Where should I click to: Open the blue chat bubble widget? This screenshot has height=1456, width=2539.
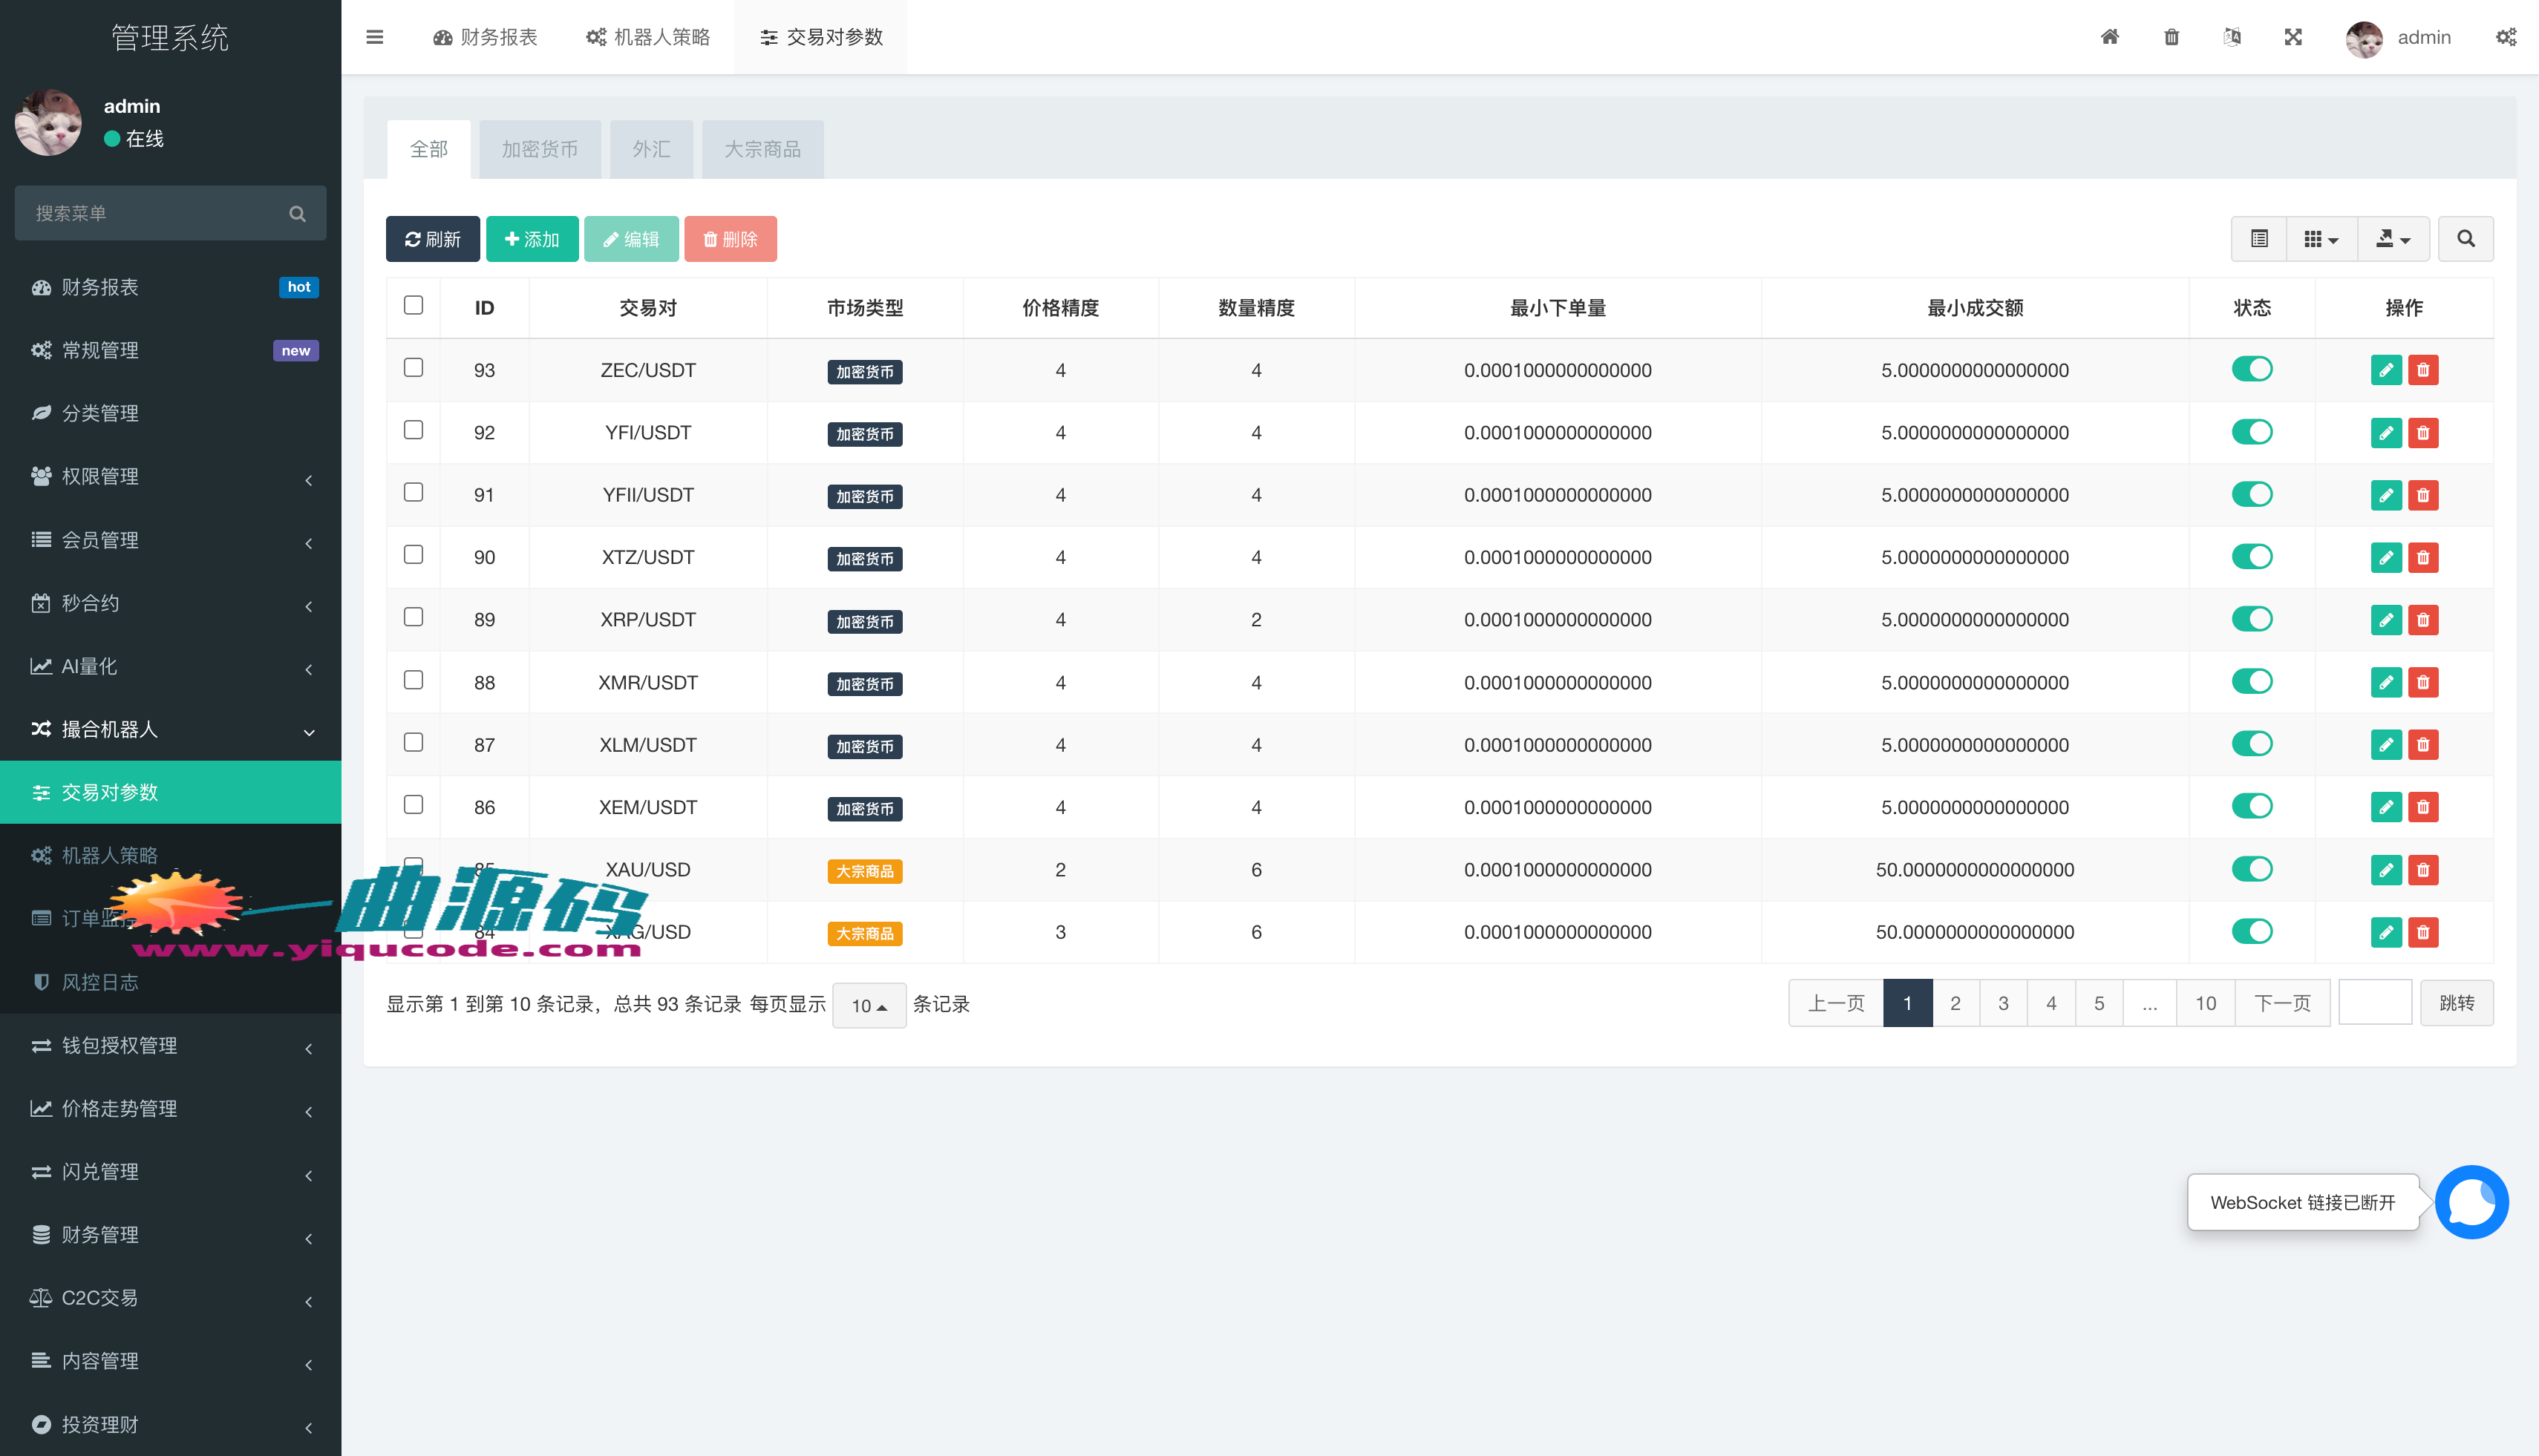2471,1202
